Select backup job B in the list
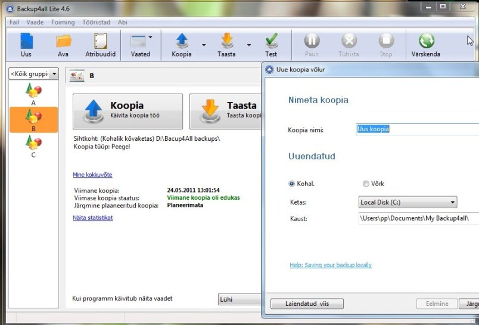Image resolution: width=479 pixels, height=325 pixels. [33, 120]
